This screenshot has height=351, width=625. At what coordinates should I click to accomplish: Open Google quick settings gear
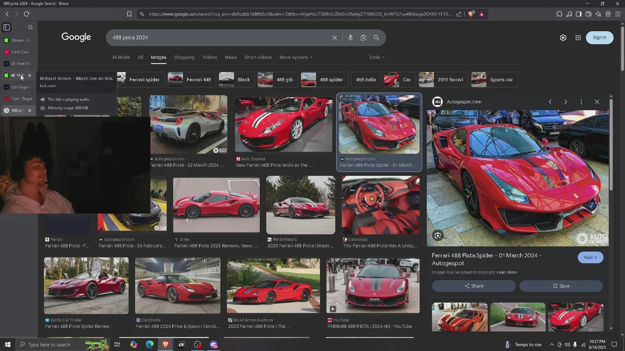pos(563,38)
